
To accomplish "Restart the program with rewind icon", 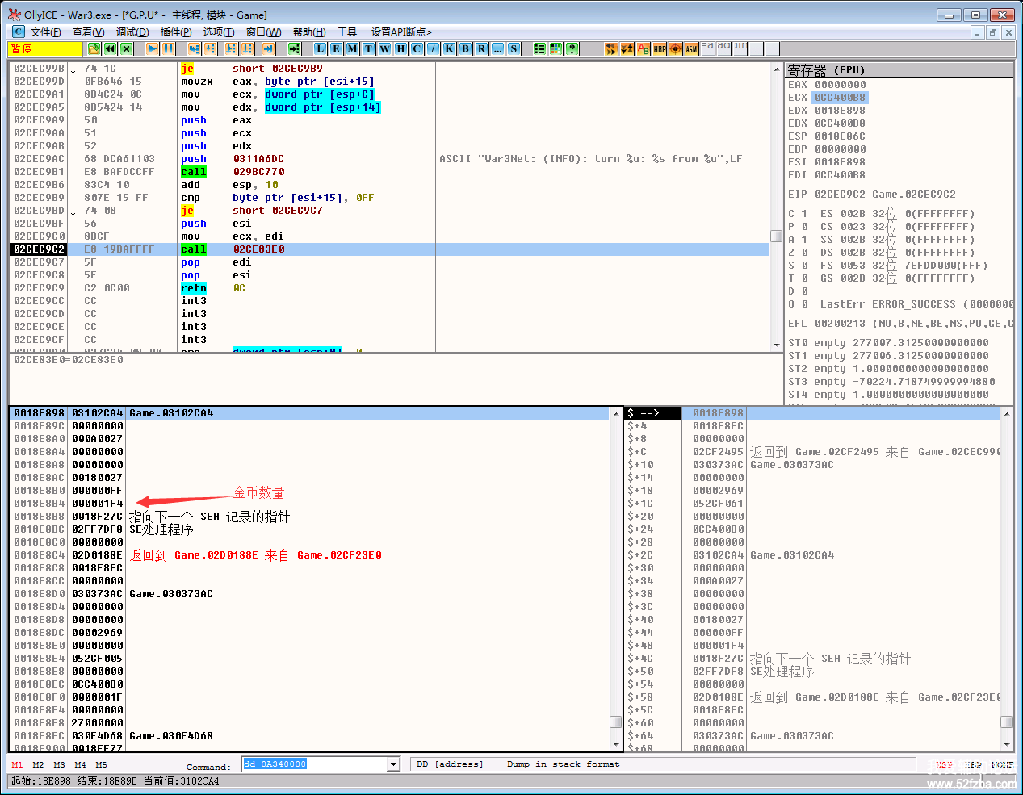I will click(110, 48).
